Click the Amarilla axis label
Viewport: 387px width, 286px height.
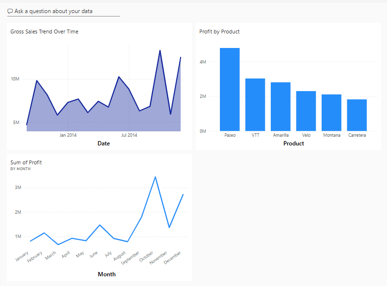click(x=281, y=135)
